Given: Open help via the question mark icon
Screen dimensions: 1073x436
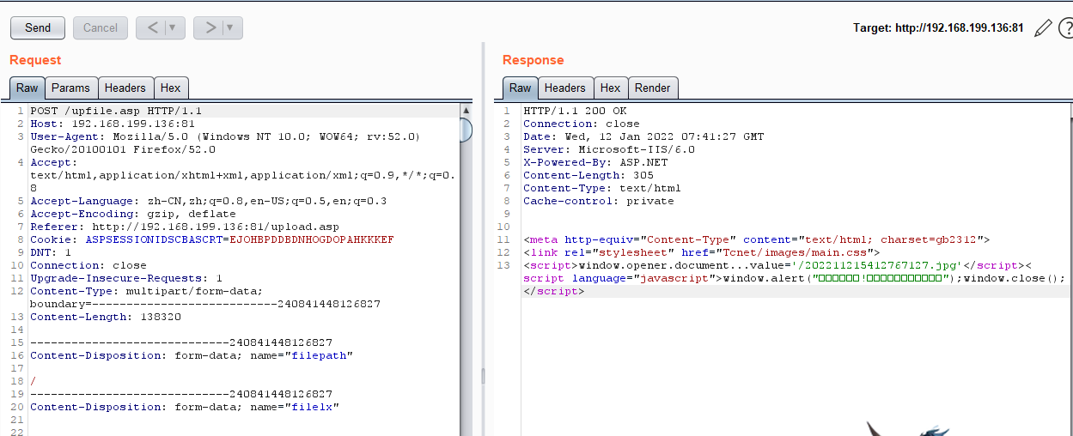Looking at the screenshot, I should coord(1065,28).
